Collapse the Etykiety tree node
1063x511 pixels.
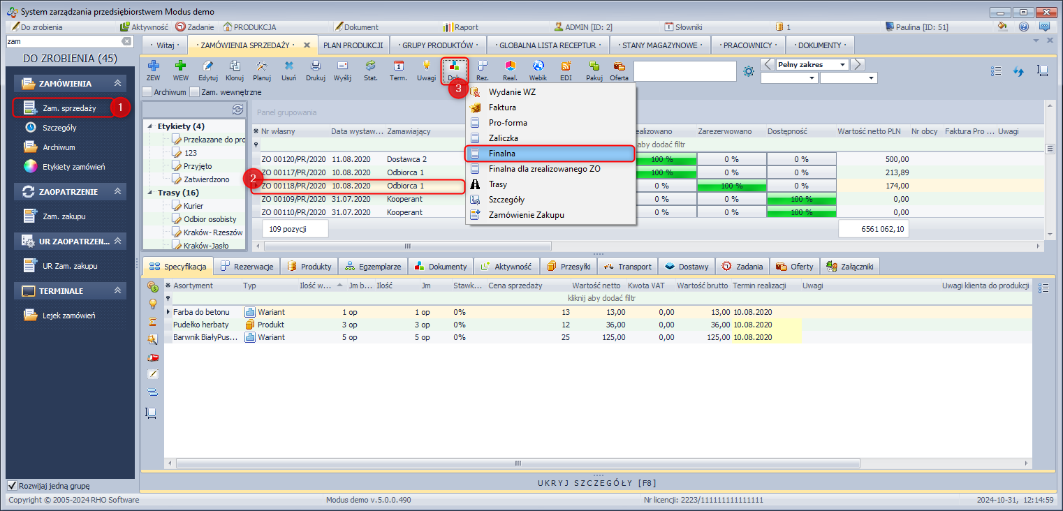pos(150,126)
